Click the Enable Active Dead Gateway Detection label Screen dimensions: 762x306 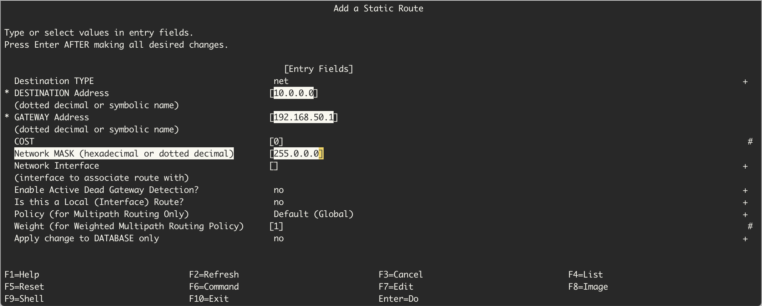107,190
